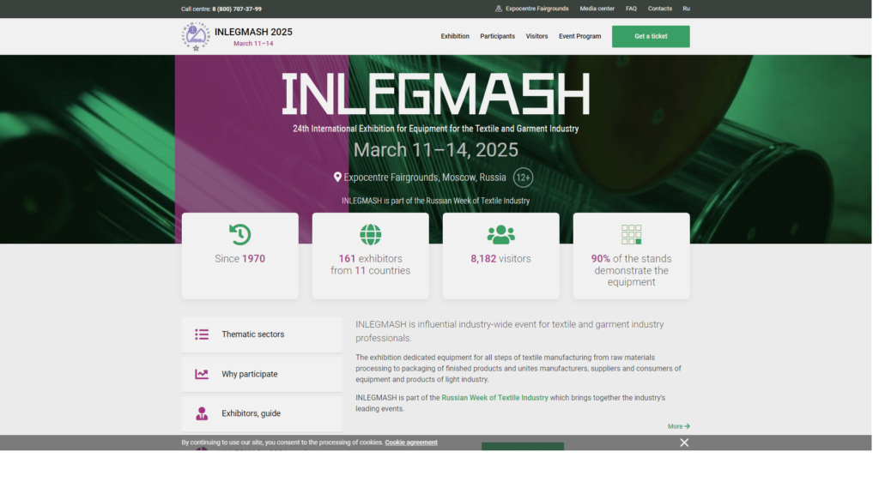Viewport: 879px width, 494px height.
Task: Open the Exhibitors, guide section
Action: pos(261,413)
